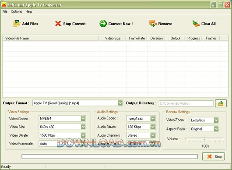The image size is (232, 170).
Task: Click the Clear All broom icon
Action: pyautogui.click(x=196, y=24)
